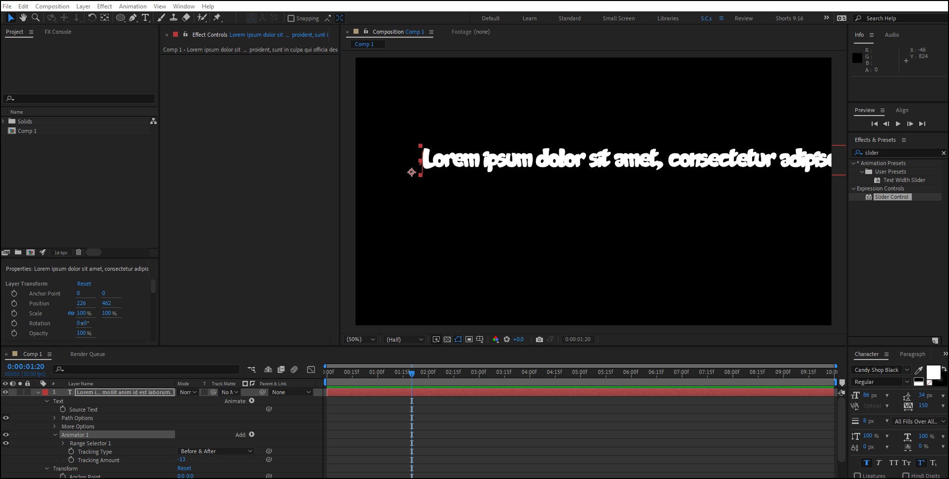Click Reset next to Layer Transform properties
Viewport: 949px width, 479px height.
pos(84,283)
